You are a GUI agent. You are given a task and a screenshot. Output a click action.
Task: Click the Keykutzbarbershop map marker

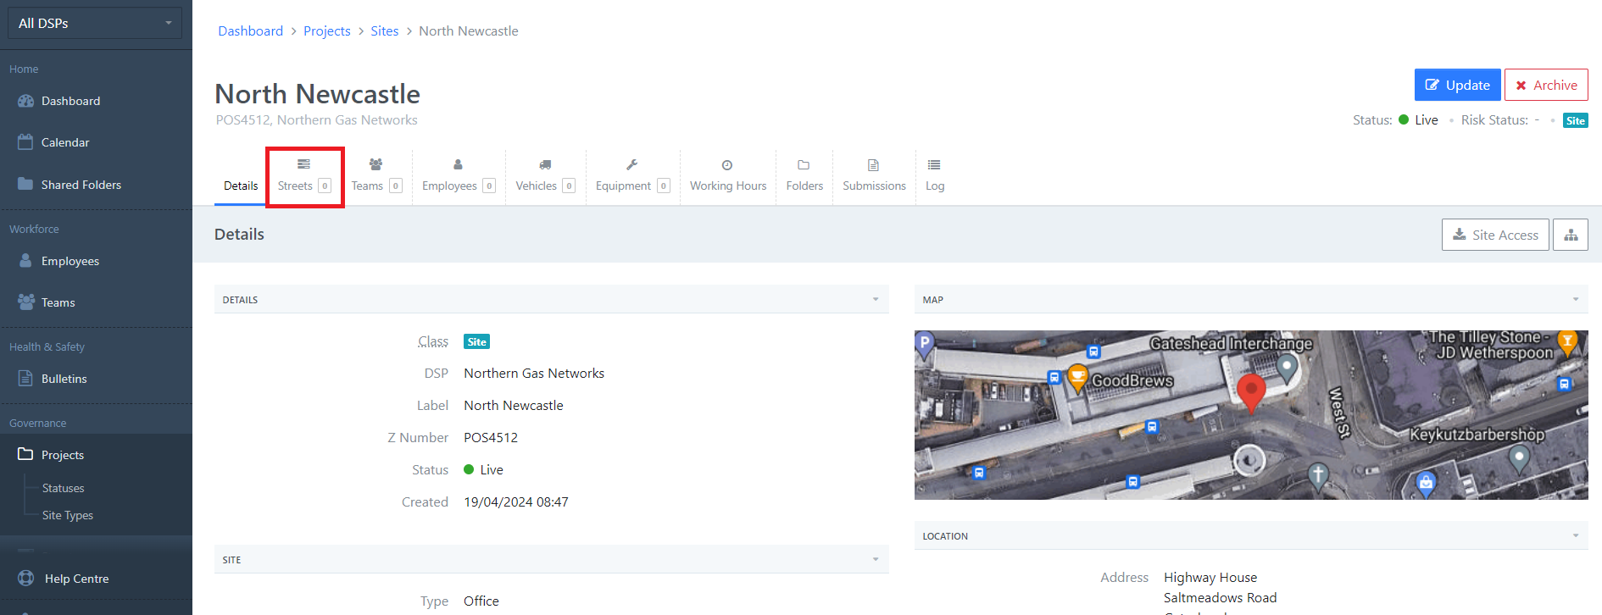[1519, 457]
